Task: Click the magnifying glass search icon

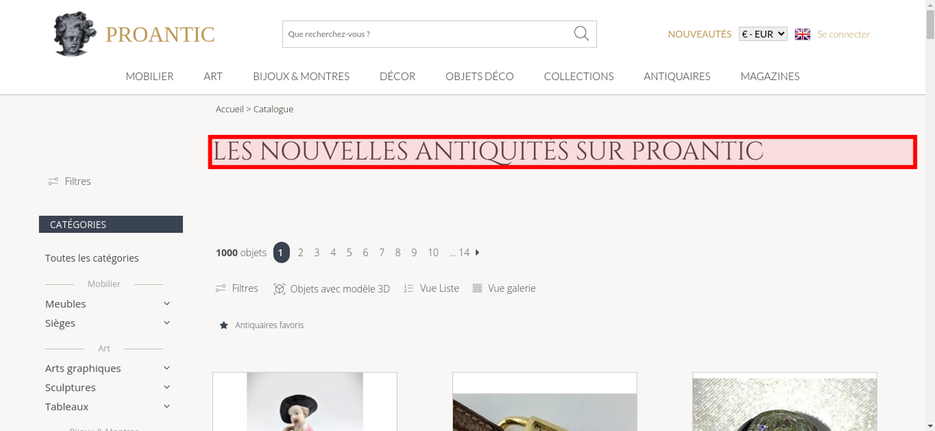Action: point(581,34)
